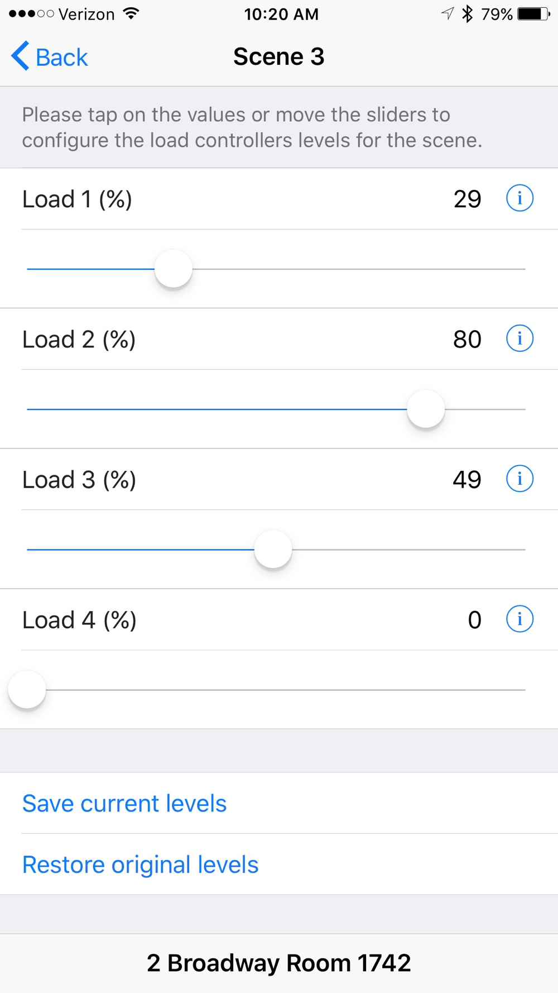The height and width of the screenshot is (993, 558).
Task: Click the Load 2 slider handle
Action: point(426,409)
